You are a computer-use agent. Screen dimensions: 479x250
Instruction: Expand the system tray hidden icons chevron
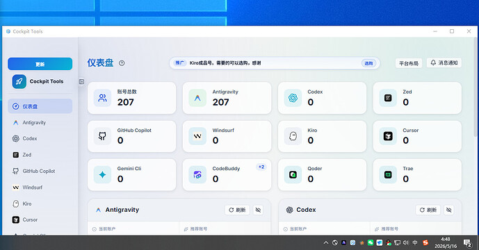[326, 242]
